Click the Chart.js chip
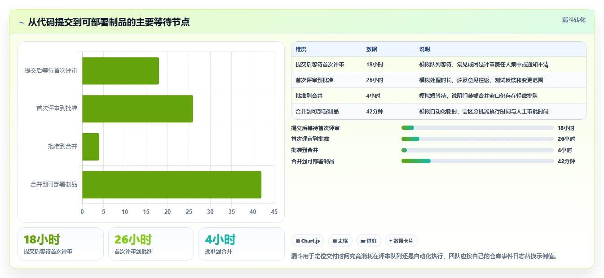Screen dimensions: 604x278 coord(308,241)
